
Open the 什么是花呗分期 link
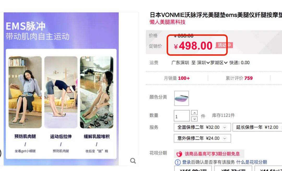(x=251, y=162)
